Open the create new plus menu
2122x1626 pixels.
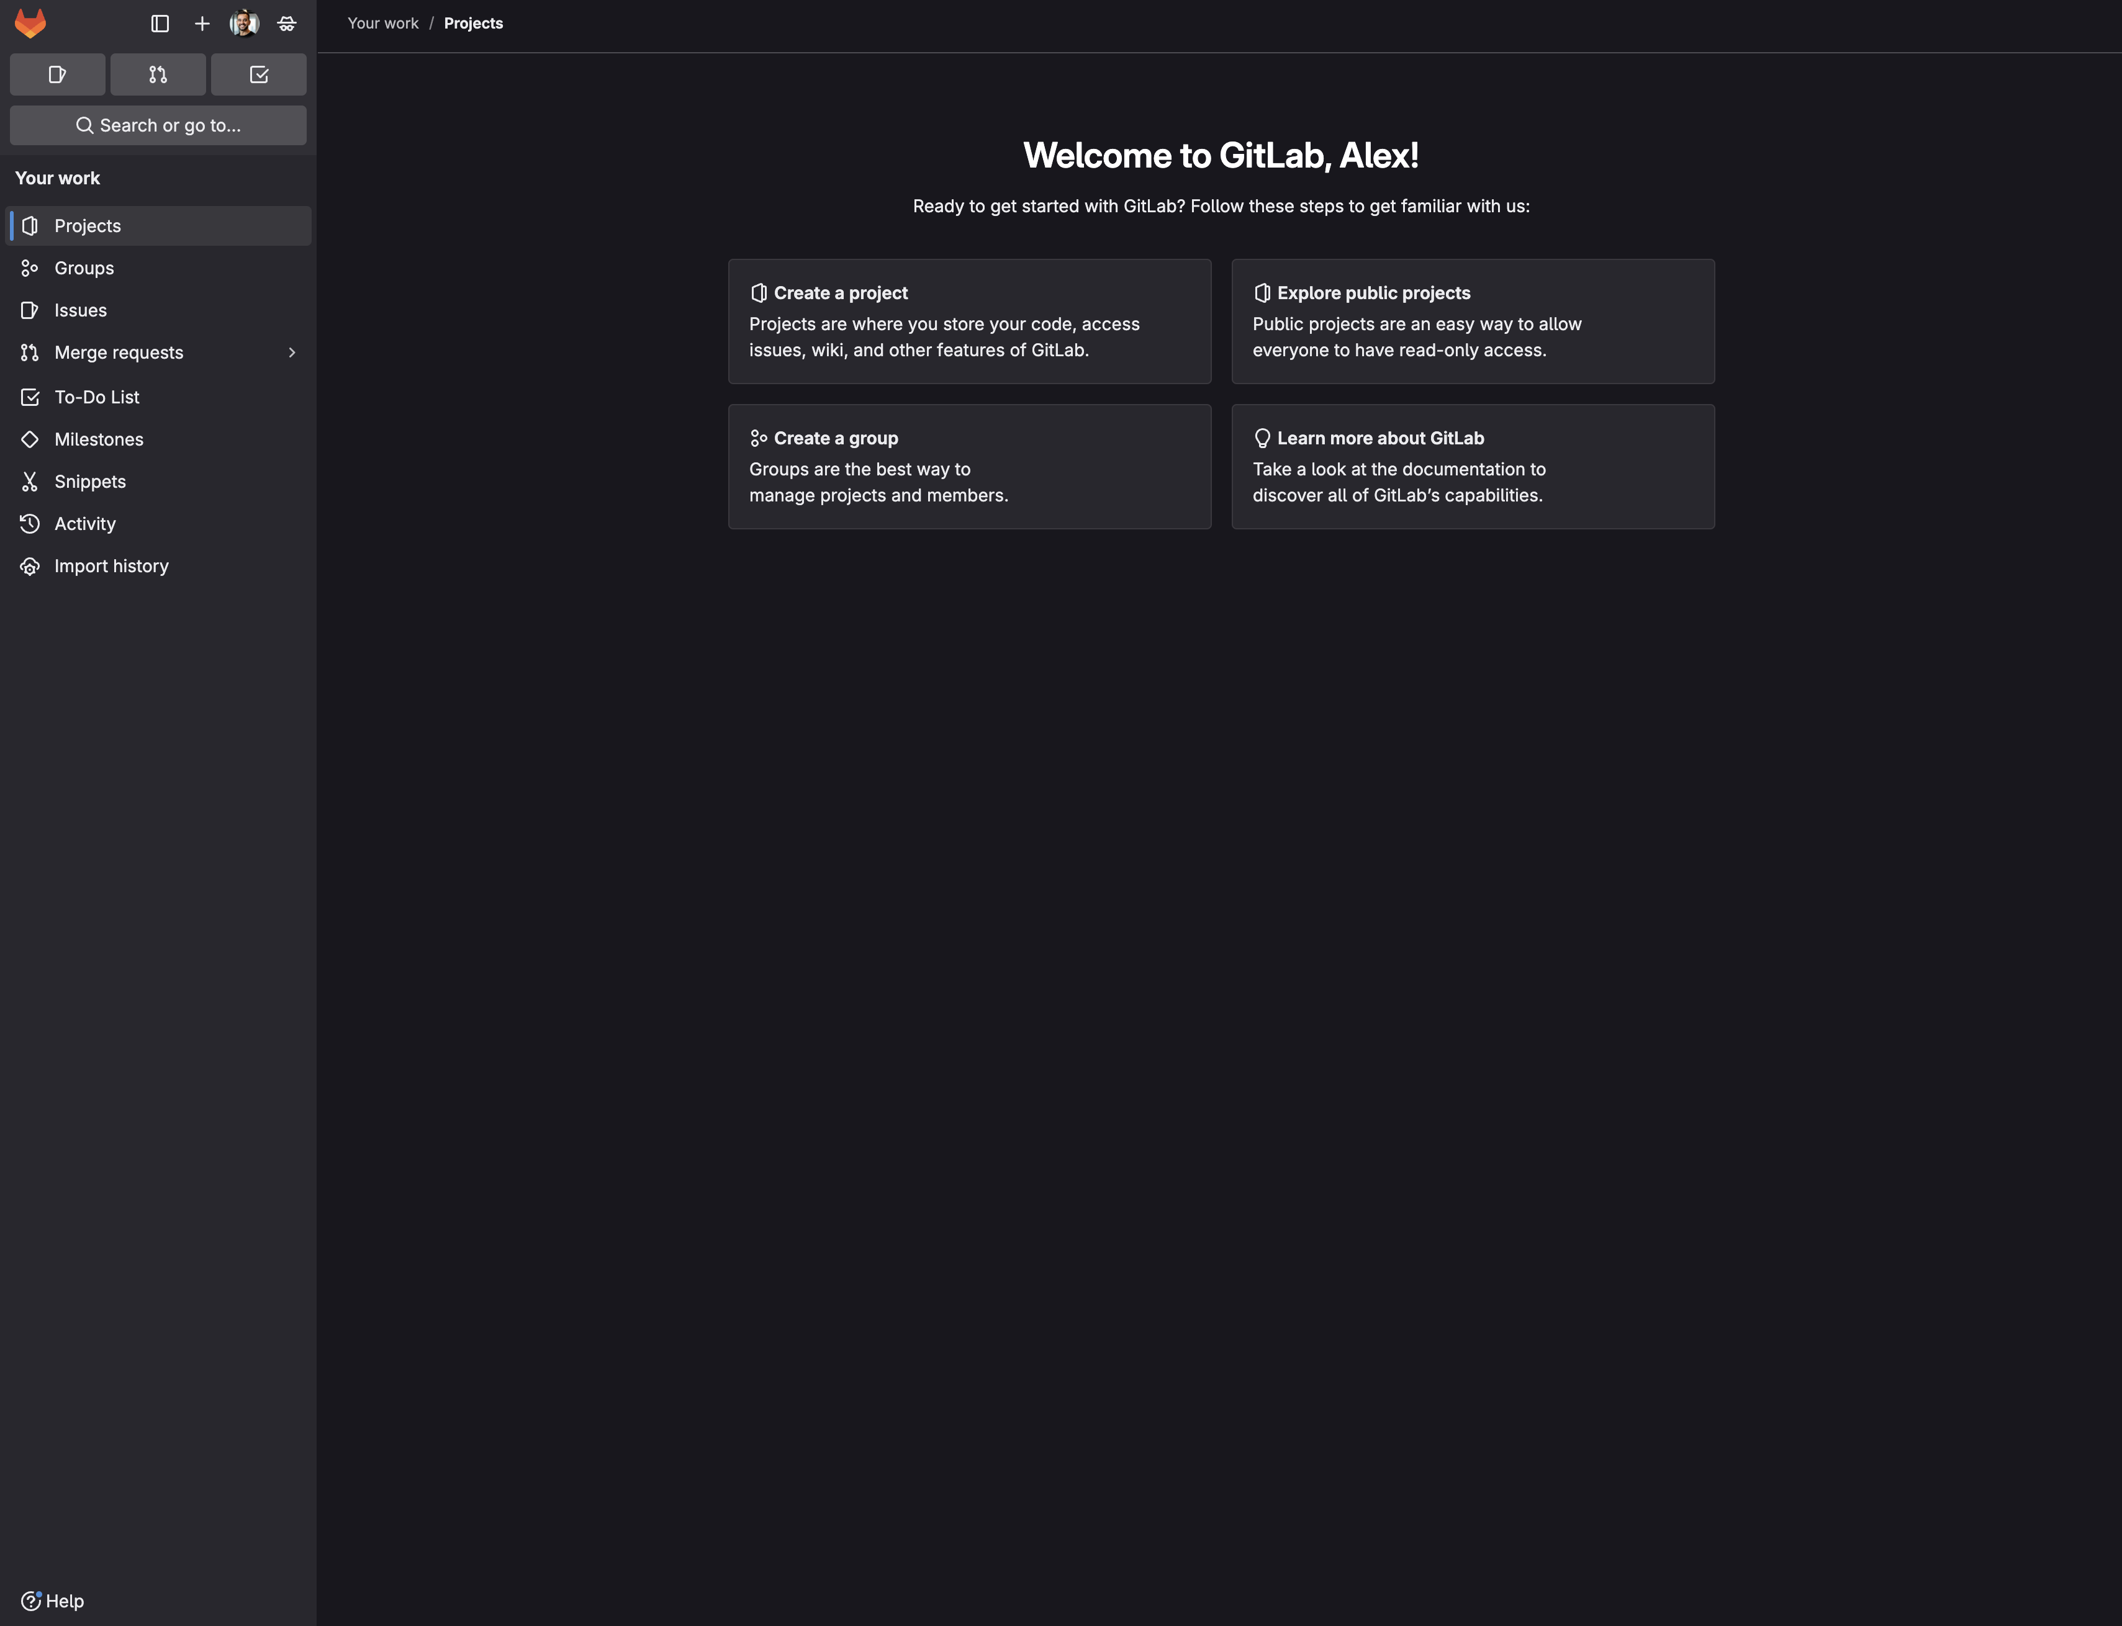coord(202,23)
